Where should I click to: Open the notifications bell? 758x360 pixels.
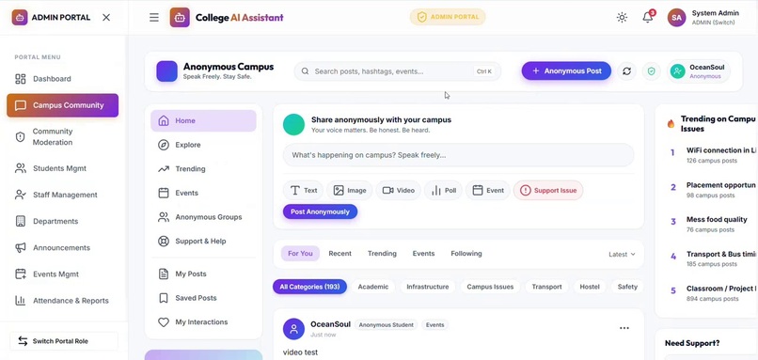(x=648, y=18)
